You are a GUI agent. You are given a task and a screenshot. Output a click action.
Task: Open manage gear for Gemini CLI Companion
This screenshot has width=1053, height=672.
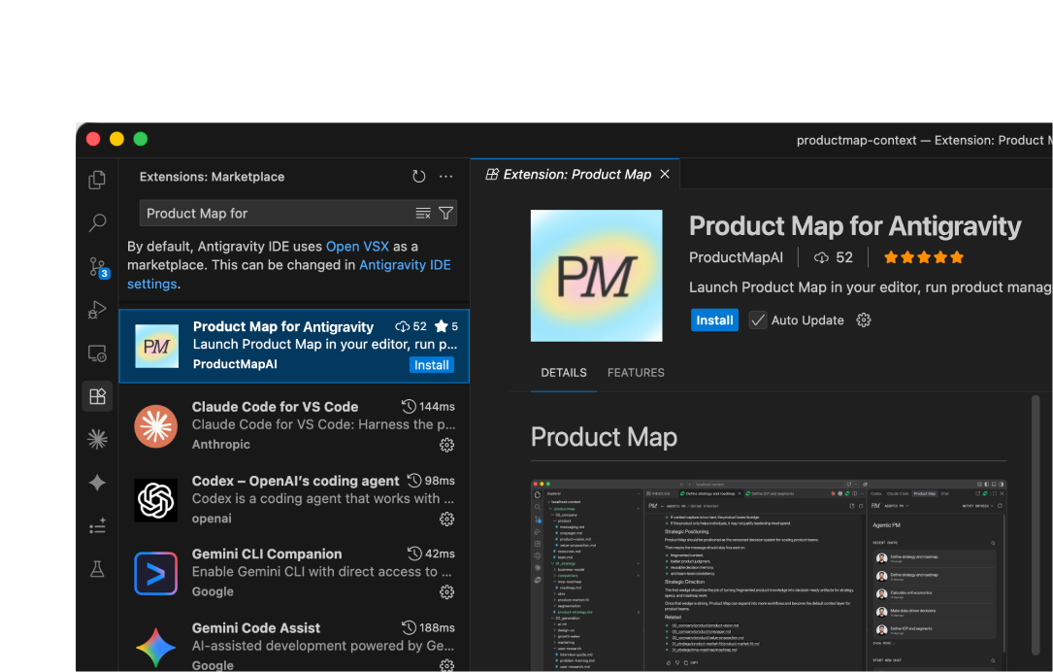point(446,592)
